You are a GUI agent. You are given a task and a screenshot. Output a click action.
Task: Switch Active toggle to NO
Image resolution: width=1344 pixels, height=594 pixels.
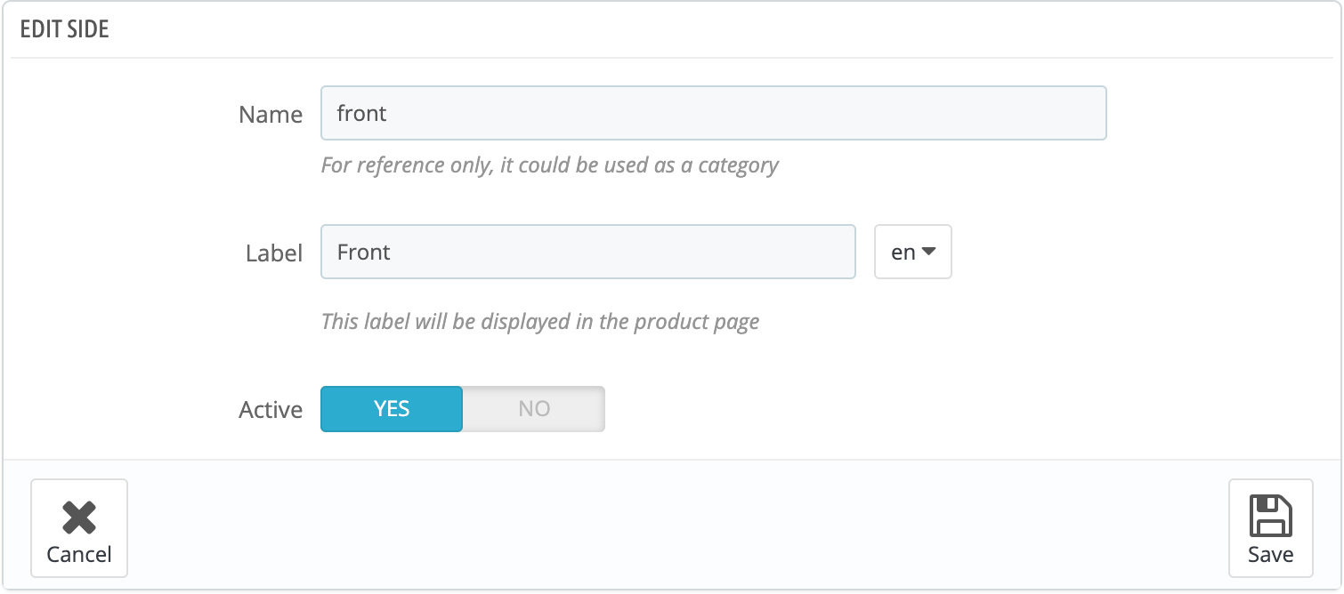[534, 409]
